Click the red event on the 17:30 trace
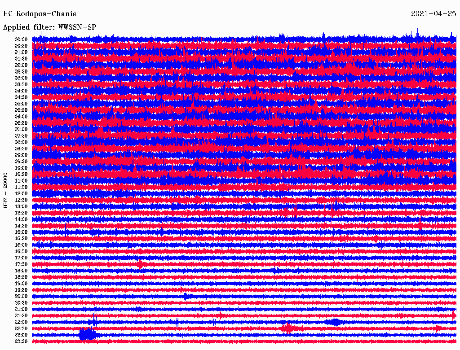The height and width of the screenshot is (350, 460). click(140, 264)
